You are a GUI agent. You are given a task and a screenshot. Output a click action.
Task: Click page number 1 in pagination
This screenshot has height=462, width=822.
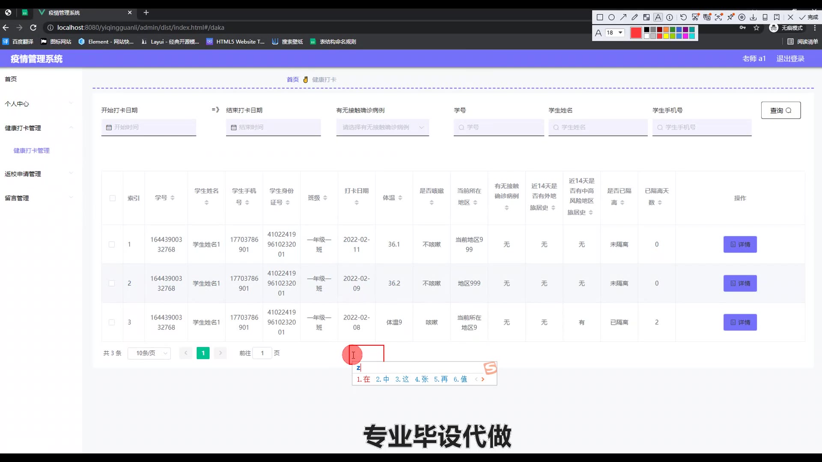pyautogui.click(x=203, y=353)
